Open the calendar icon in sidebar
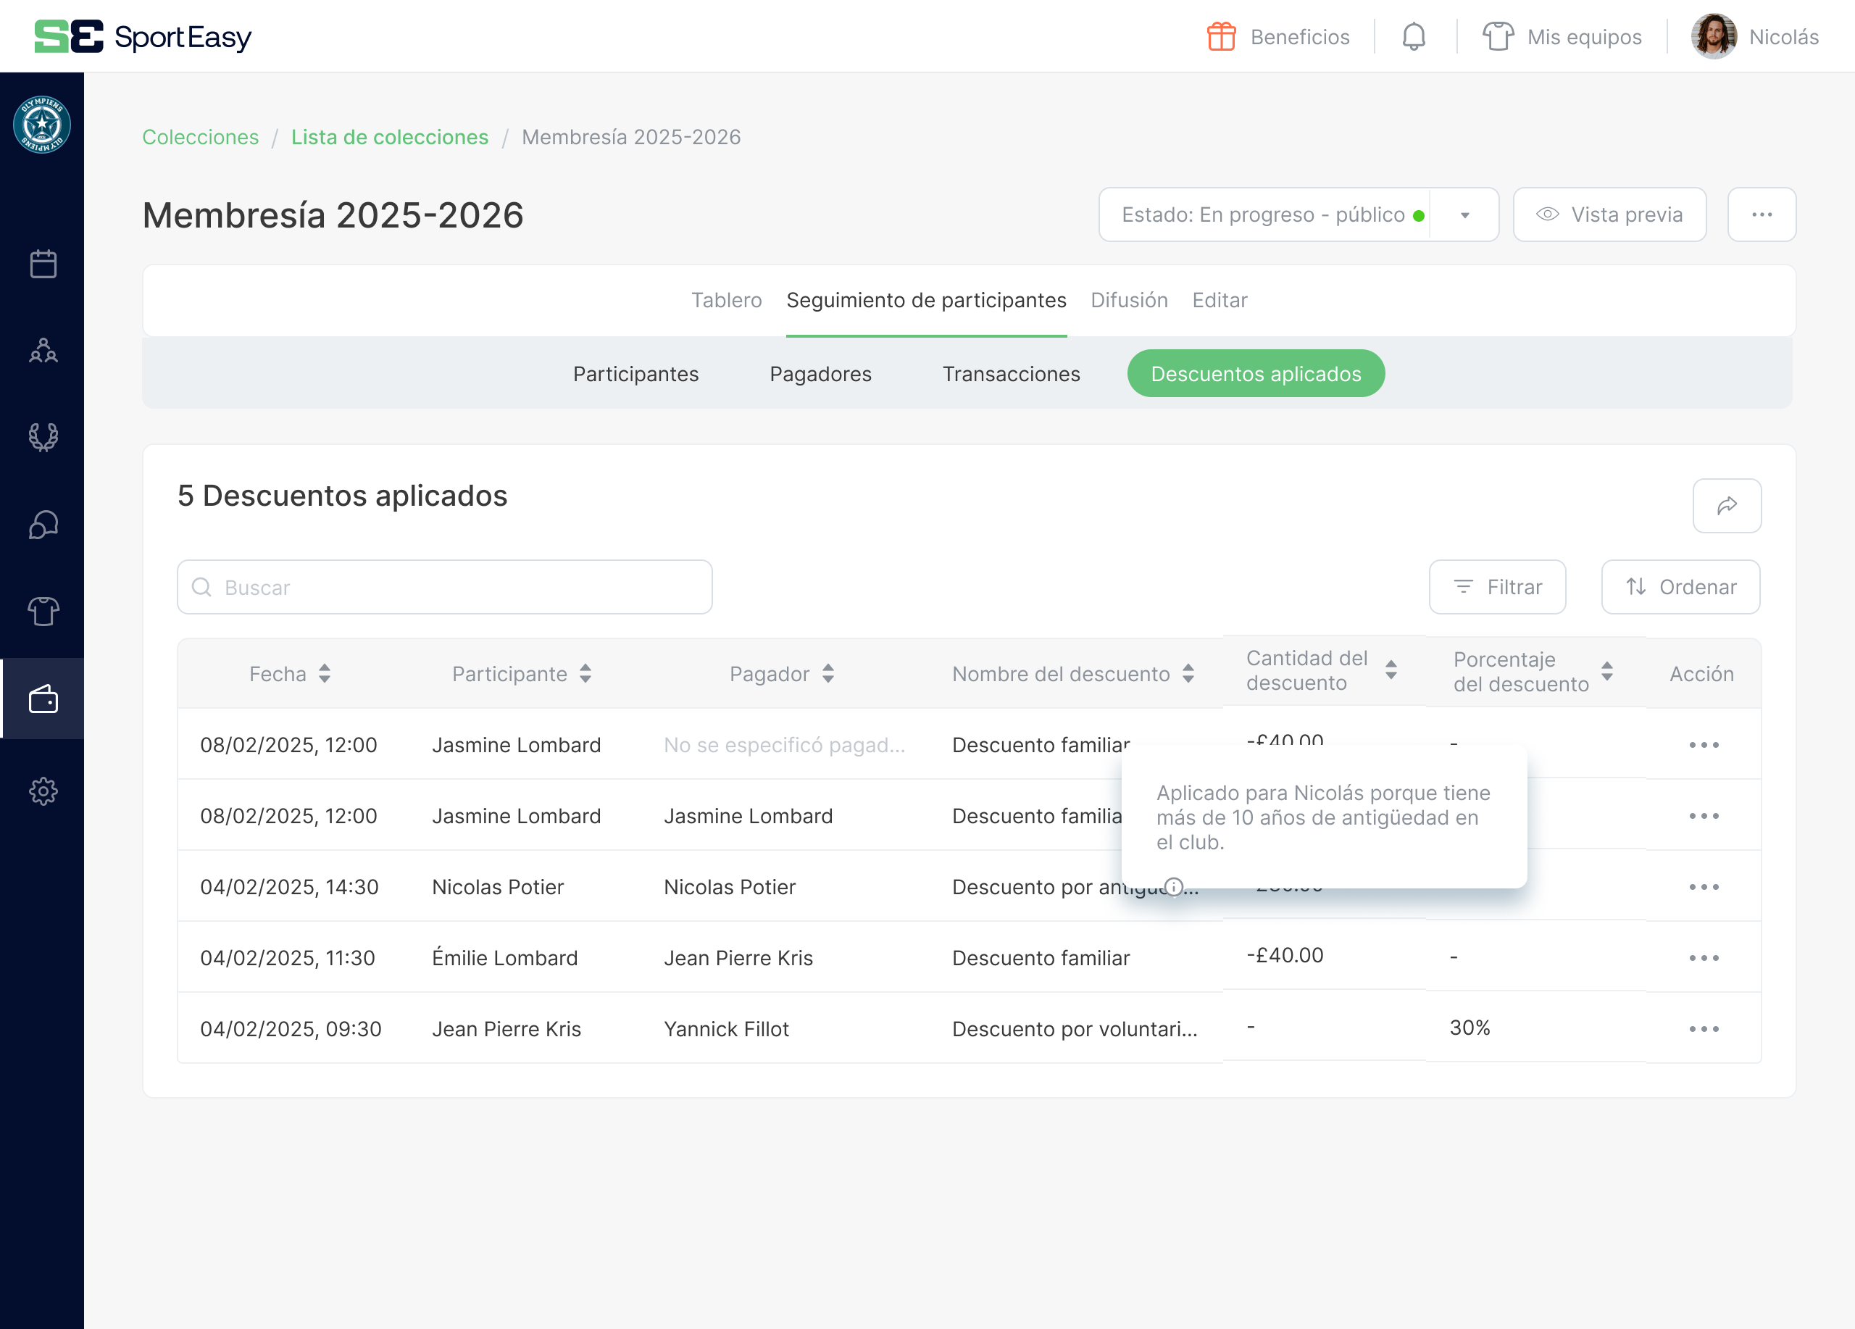The height and width of the screenshot is (1329, 1855). 43,264
